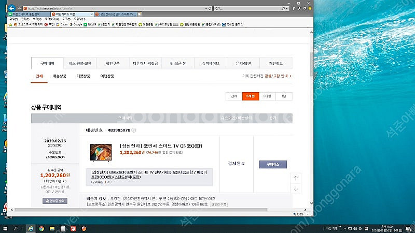This screenshot has width=415, height=233.
Task: Select the 여행상품 sub-tab
Action: point(107,76)
